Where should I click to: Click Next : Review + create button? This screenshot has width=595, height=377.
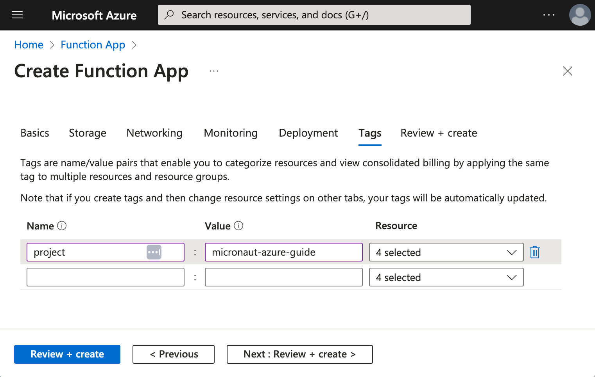(300, 354)
